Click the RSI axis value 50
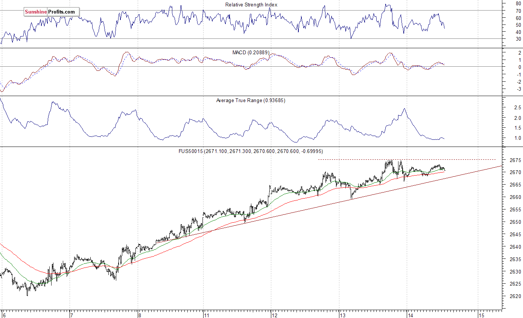Image resolution: width=523 pixels, height=318 pixels. click(518, 25)
